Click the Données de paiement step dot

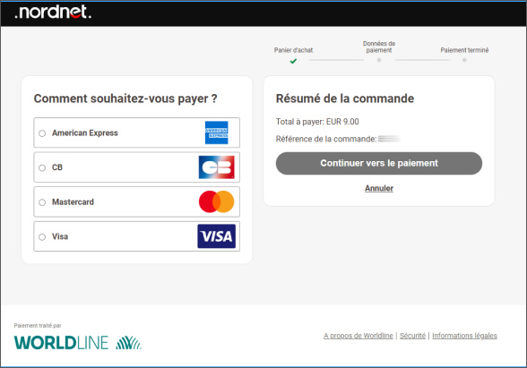(379, 60)
